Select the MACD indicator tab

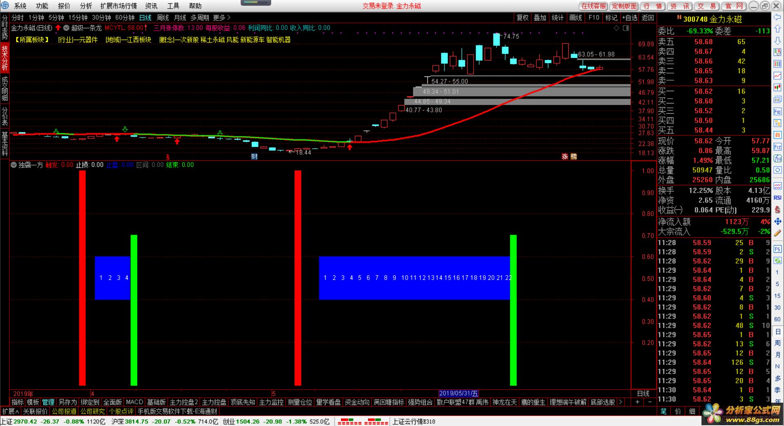(134, 402)
